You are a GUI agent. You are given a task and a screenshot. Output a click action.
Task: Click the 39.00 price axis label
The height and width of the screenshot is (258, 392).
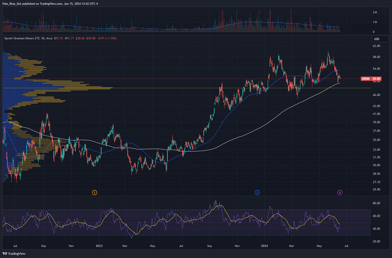pos(376,122)
